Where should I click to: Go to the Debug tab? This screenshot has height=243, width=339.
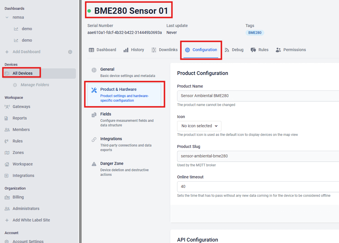234,50
